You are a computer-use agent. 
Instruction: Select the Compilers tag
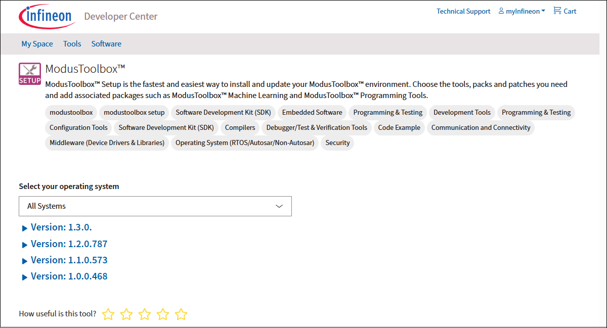[240, 127]
